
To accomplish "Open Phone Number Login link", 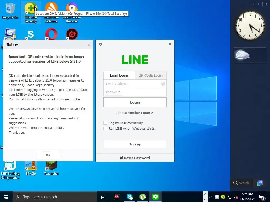I will pos(135,113).
